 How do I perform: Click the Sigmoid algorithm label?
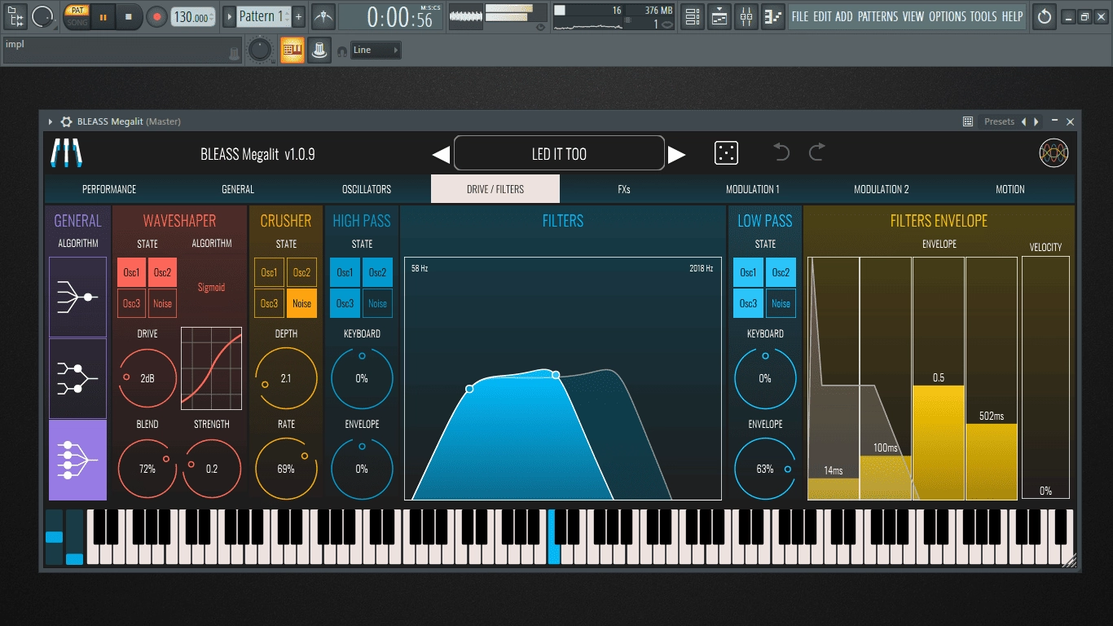[x=211, y=287]
